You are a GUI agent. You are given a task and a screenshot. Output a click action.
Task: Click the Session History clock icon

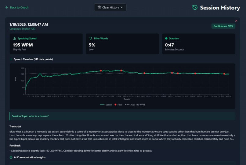(195, 7)
